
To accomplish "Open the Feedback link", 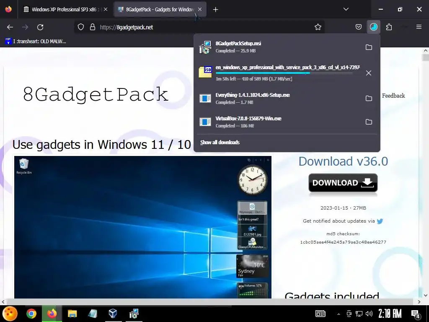I will (393, 96).
